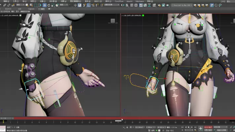Pick the rectangular selection region tool
Image resolution: width=235 pixels, height=132 pixels.
click(x=35, y=5)
